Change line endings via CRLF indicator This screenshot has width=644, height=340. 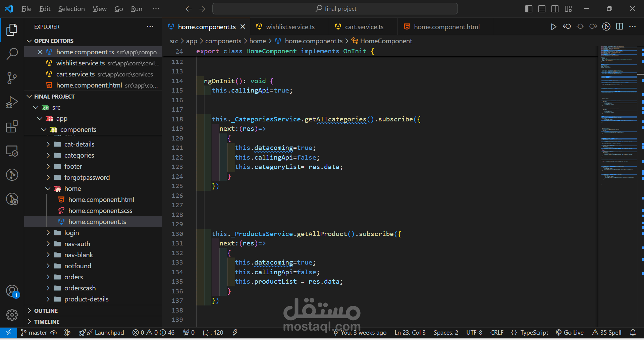click(x=497, y=333)
